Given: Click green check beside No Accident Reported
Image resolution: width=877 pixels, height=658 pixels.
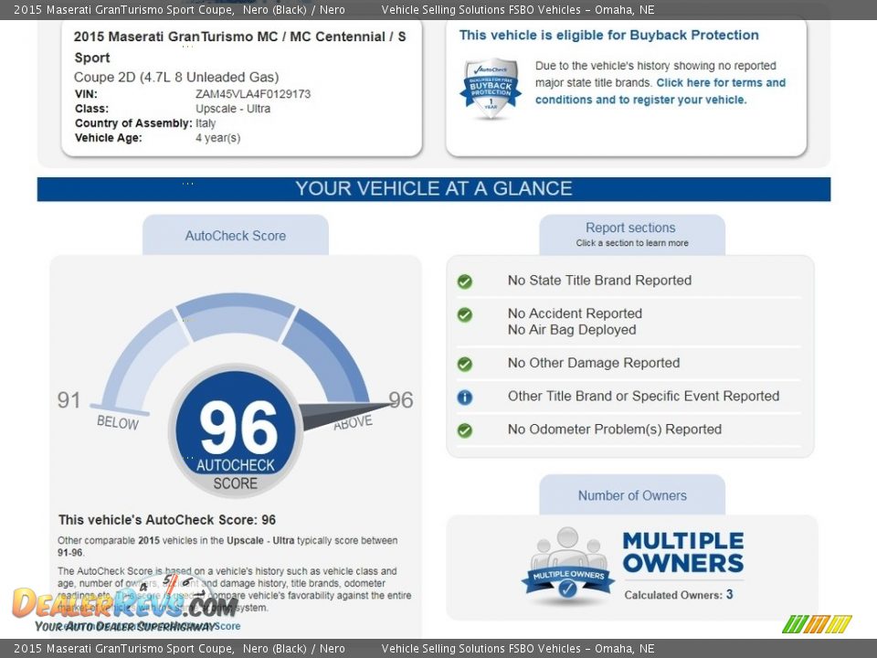Looking at the screenshot, I should pos(465,315).
